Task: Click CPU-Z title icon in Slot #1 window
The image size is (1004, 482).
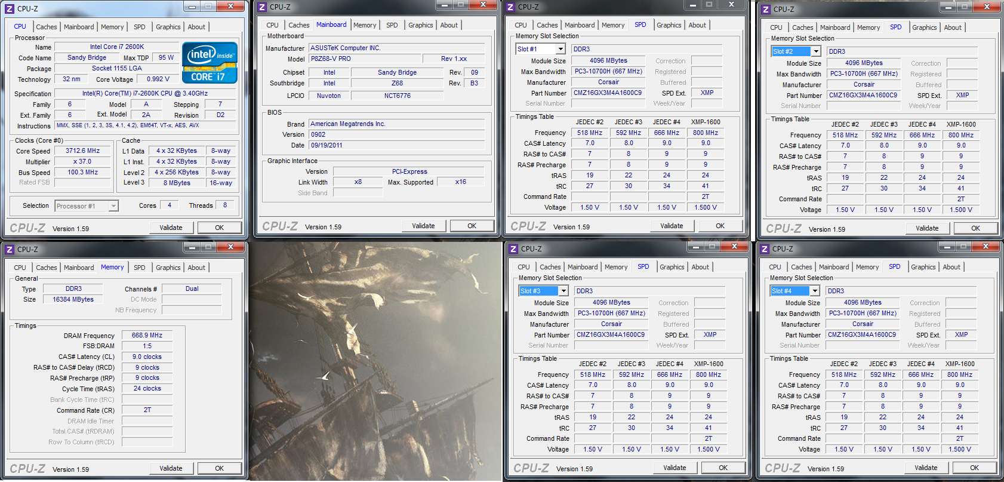Action: tap(510, 7)
